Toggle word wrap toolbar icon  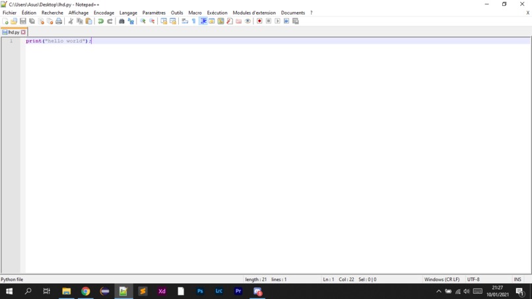pyautogui.click(x=185, y=21)
